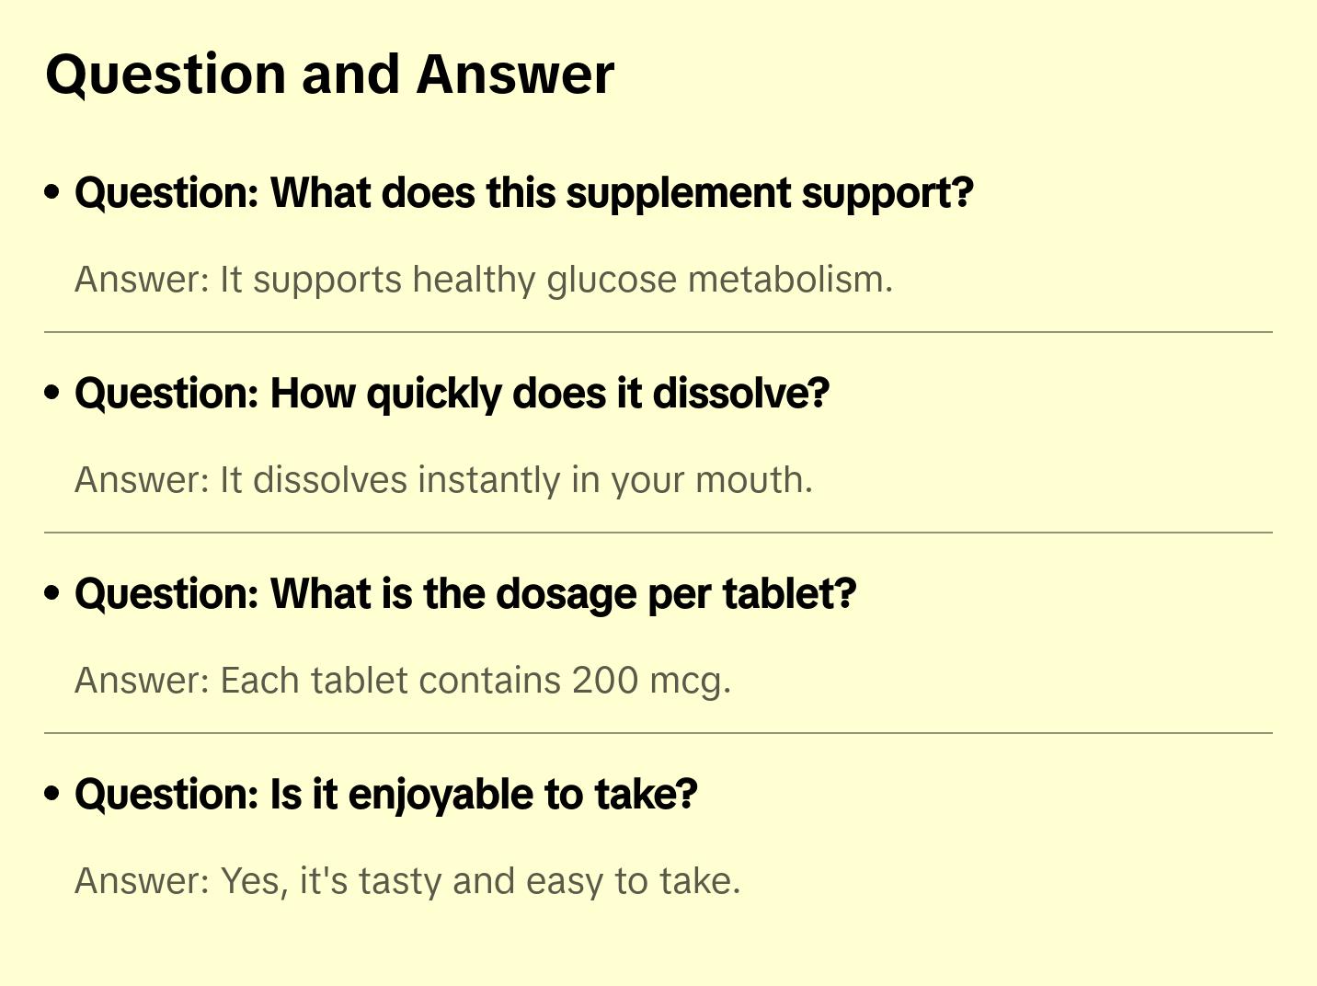Click the answer "Yes, it's tasty and easy to take"
1317x986 pixels.
coord(407,881)
